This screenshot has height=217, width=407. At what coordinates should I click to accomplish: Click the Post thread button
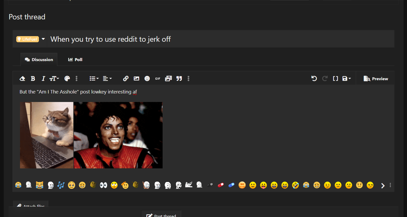(x=161, y=214)
